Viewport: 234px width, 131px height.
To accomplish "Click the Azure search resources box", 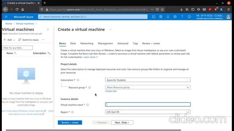I will (93, 17).
